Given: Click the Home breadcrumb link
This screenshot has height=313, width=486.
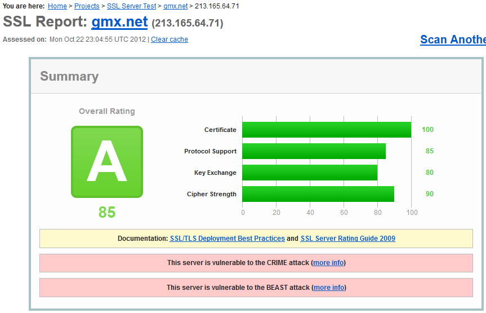Looking at the screenshot, I should click(57, 6).
